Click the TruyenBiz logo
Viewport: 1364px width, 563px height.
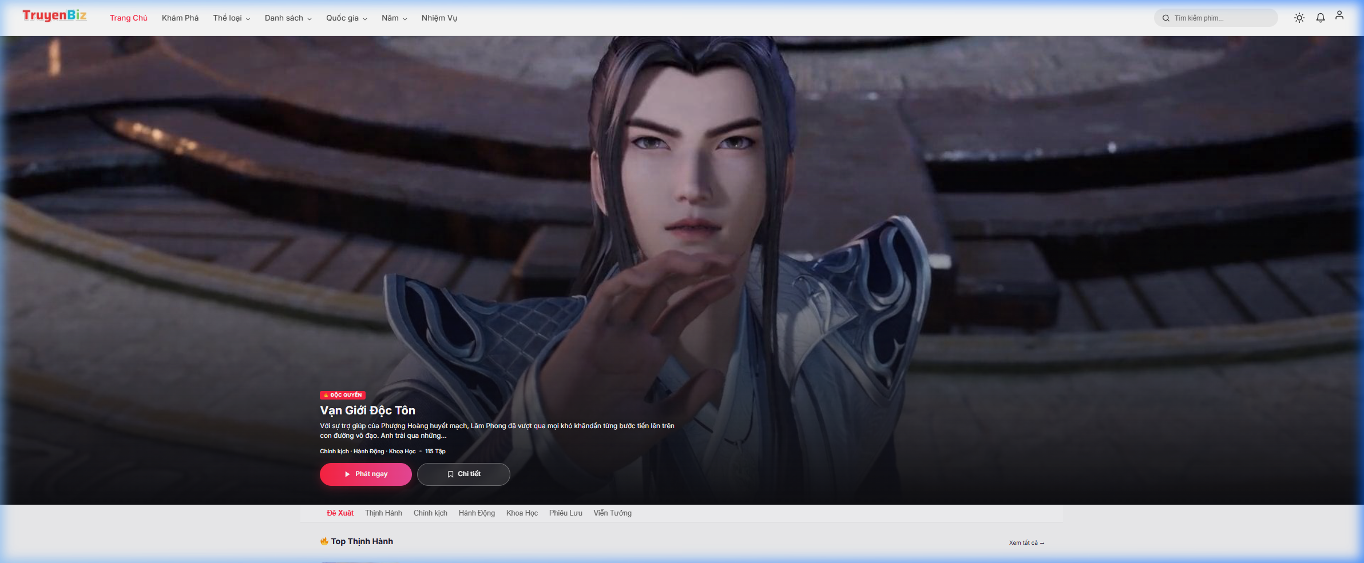point(54,16)
